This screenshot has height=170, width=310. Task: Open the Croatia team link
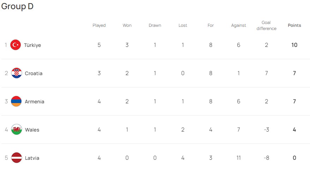click(34, 73)
